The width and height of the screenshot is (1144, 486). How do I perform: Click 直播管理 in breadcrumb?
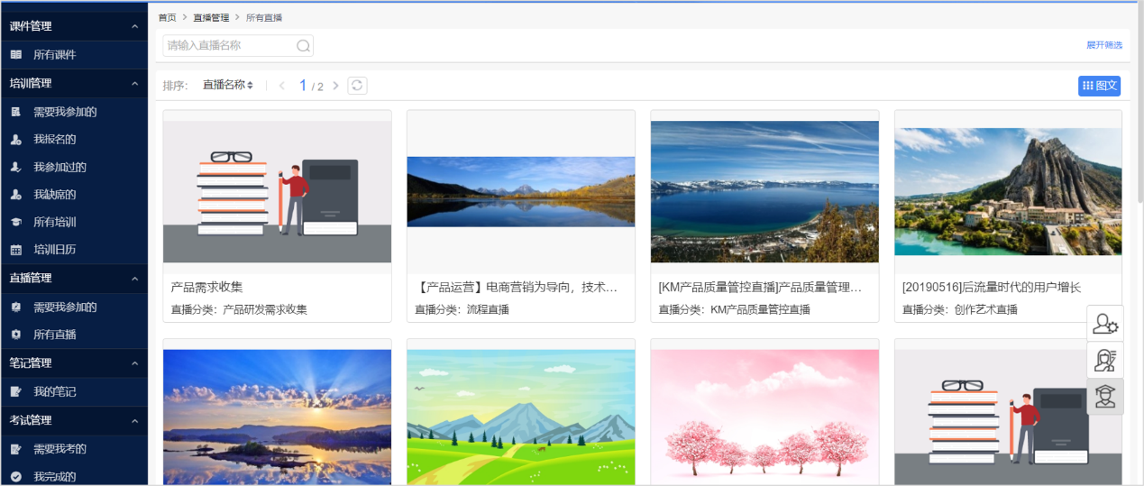click(211, 17)
